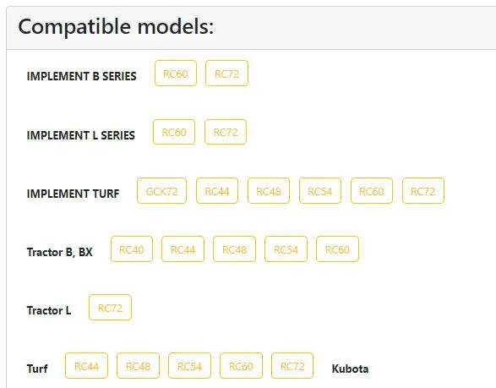Click RC72 in Tractor L row
This screenshot has height=388, width=496.
pyautogui.click(x=110, y=308)
